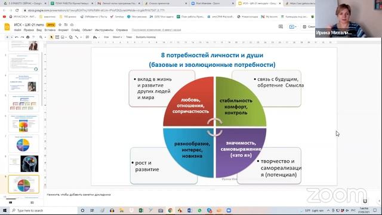The height and width of the screenshot is (215, 382).
Task: Open new slide layout dropdown arrow
Action: pos(11,37)
